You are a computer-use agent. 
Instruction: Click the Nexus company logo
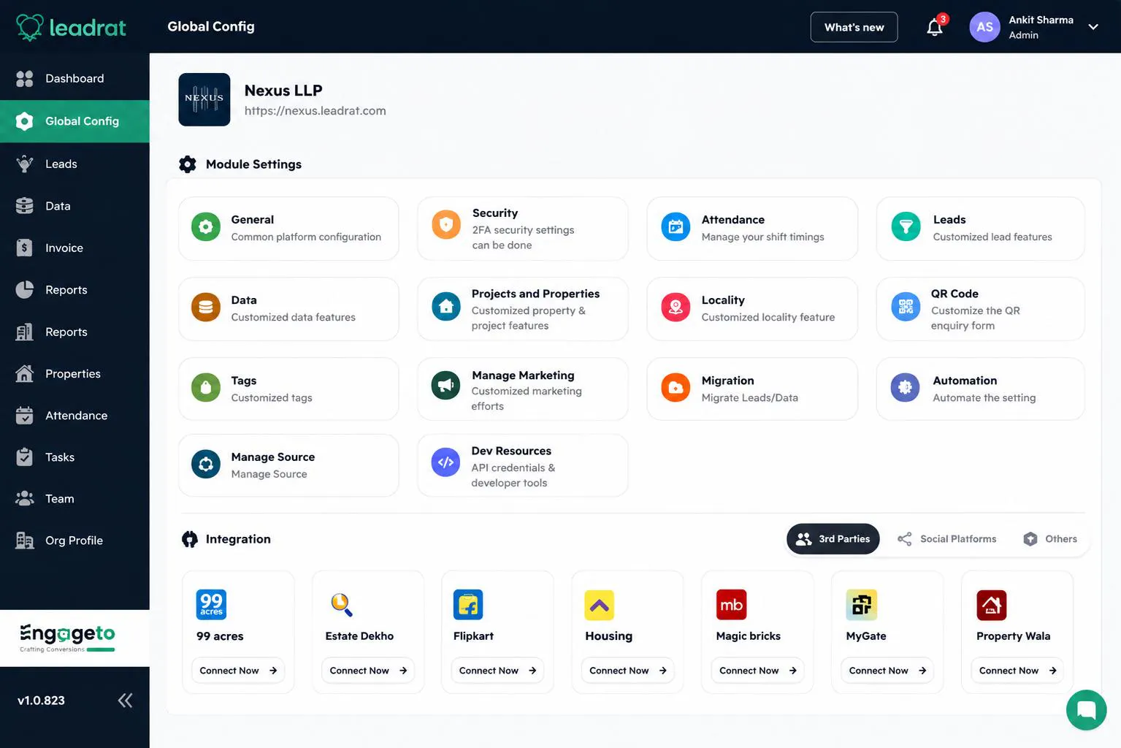[204, 99]
